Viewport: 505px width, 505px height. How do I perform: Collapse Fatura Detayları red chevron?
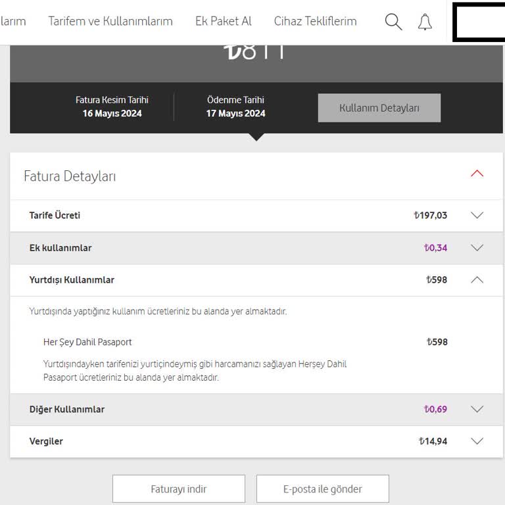tap(477, 174)
